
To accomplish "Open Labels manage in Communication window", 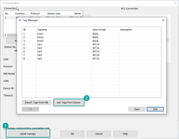I will click(x=28, y=134).
